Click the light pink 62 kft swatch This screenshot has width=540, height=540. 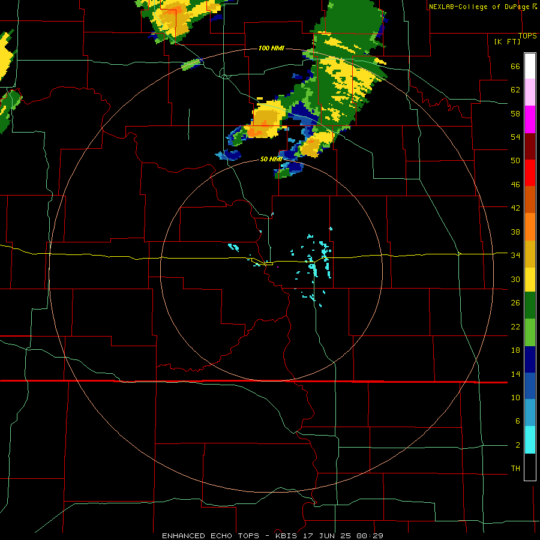pyautogui.click(x=530, y=92)
